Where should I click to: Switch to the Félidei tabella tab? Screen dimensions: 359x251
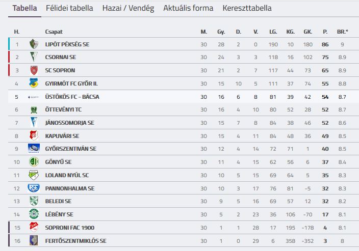click(x=69, y=8)
